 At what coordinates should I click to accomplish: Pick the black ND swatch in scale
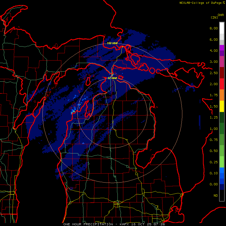point(222,195)
